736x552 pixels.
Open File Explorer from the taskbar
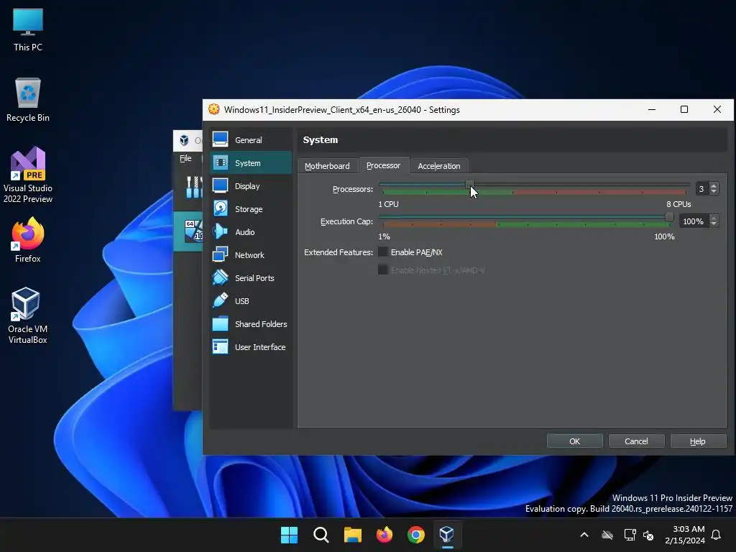352,535
